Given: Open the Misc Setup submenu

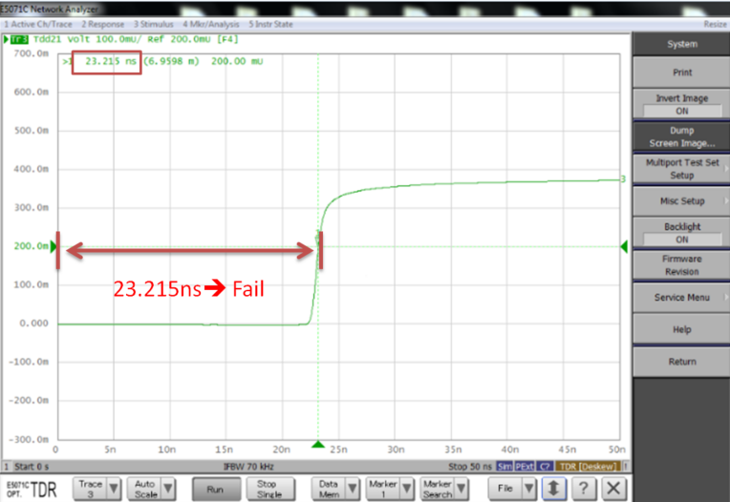Looking at the screenshot, I should pos(682,200).
